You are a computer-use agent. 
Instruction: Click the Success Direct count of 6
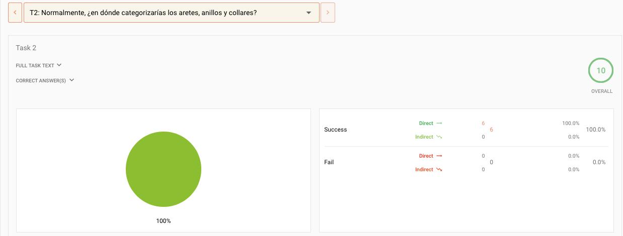[483, 123]
